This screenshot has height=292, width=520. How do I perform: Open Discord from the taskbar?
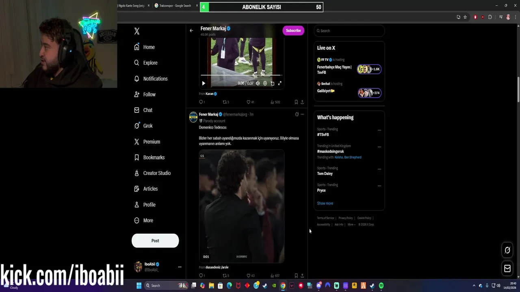(319, 286)
